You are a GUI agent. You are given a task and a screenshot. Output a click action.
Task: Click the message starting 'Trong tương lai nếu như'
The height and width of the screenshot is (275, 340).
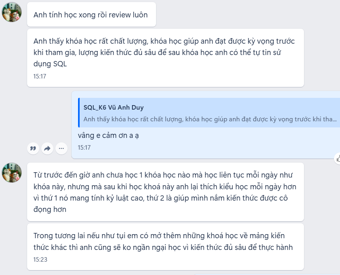pos(165,241)
